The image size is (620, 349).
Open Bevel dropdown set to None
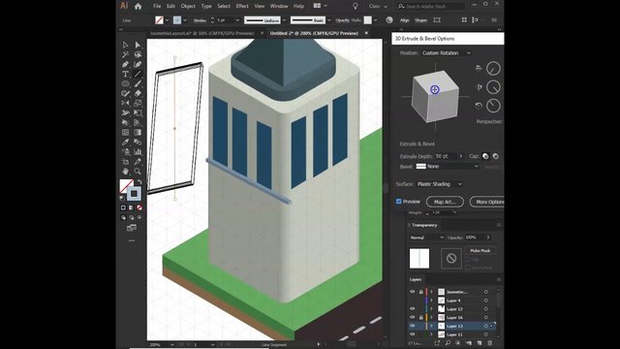coord(448,167)
